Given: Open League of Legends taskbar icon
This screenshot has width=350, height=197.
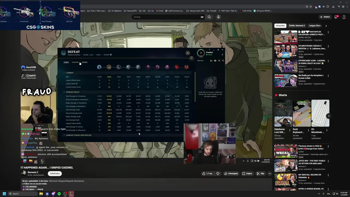Looking at the screenshot, I should [x=71, y=194].
